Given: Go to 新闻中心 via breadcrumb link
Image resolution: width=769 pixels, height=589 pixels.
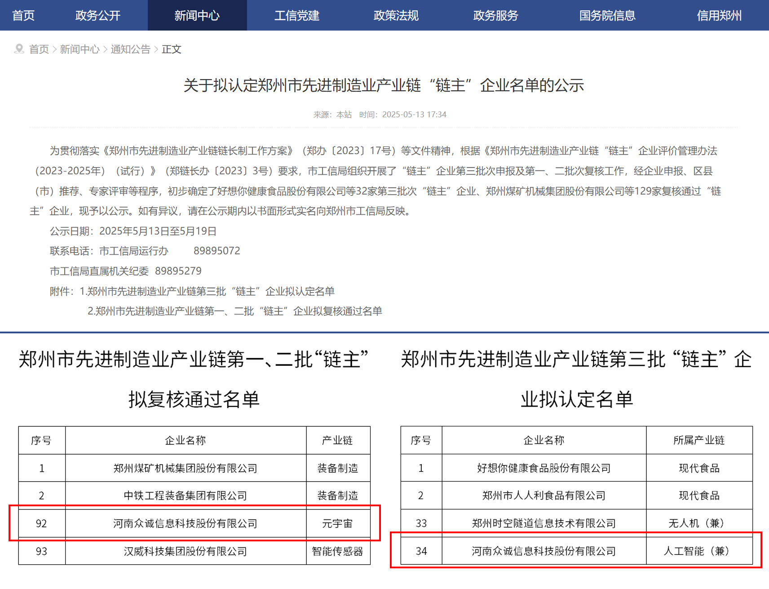Looking at the screenshot, I should [80, 49].
